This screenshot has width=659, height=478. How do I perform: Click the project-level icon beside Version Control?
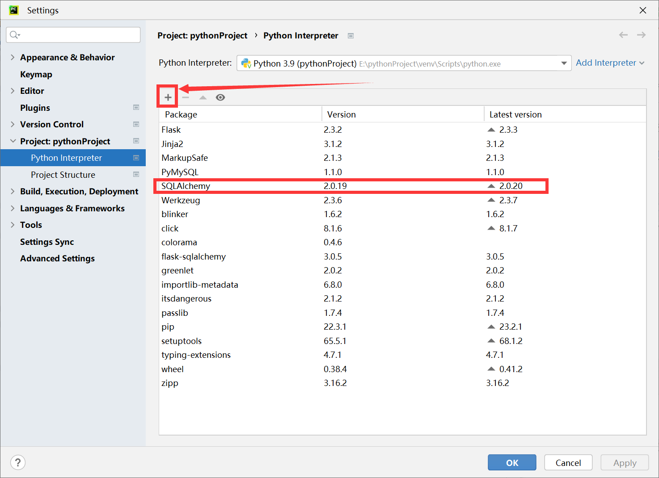click(x=136, y=124)
